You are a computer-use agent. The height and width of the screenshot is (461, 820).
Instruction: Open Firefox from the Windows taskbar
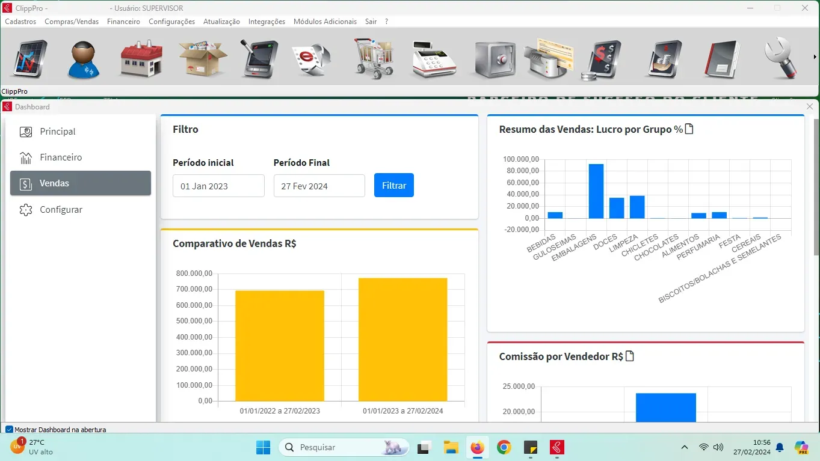477,448
